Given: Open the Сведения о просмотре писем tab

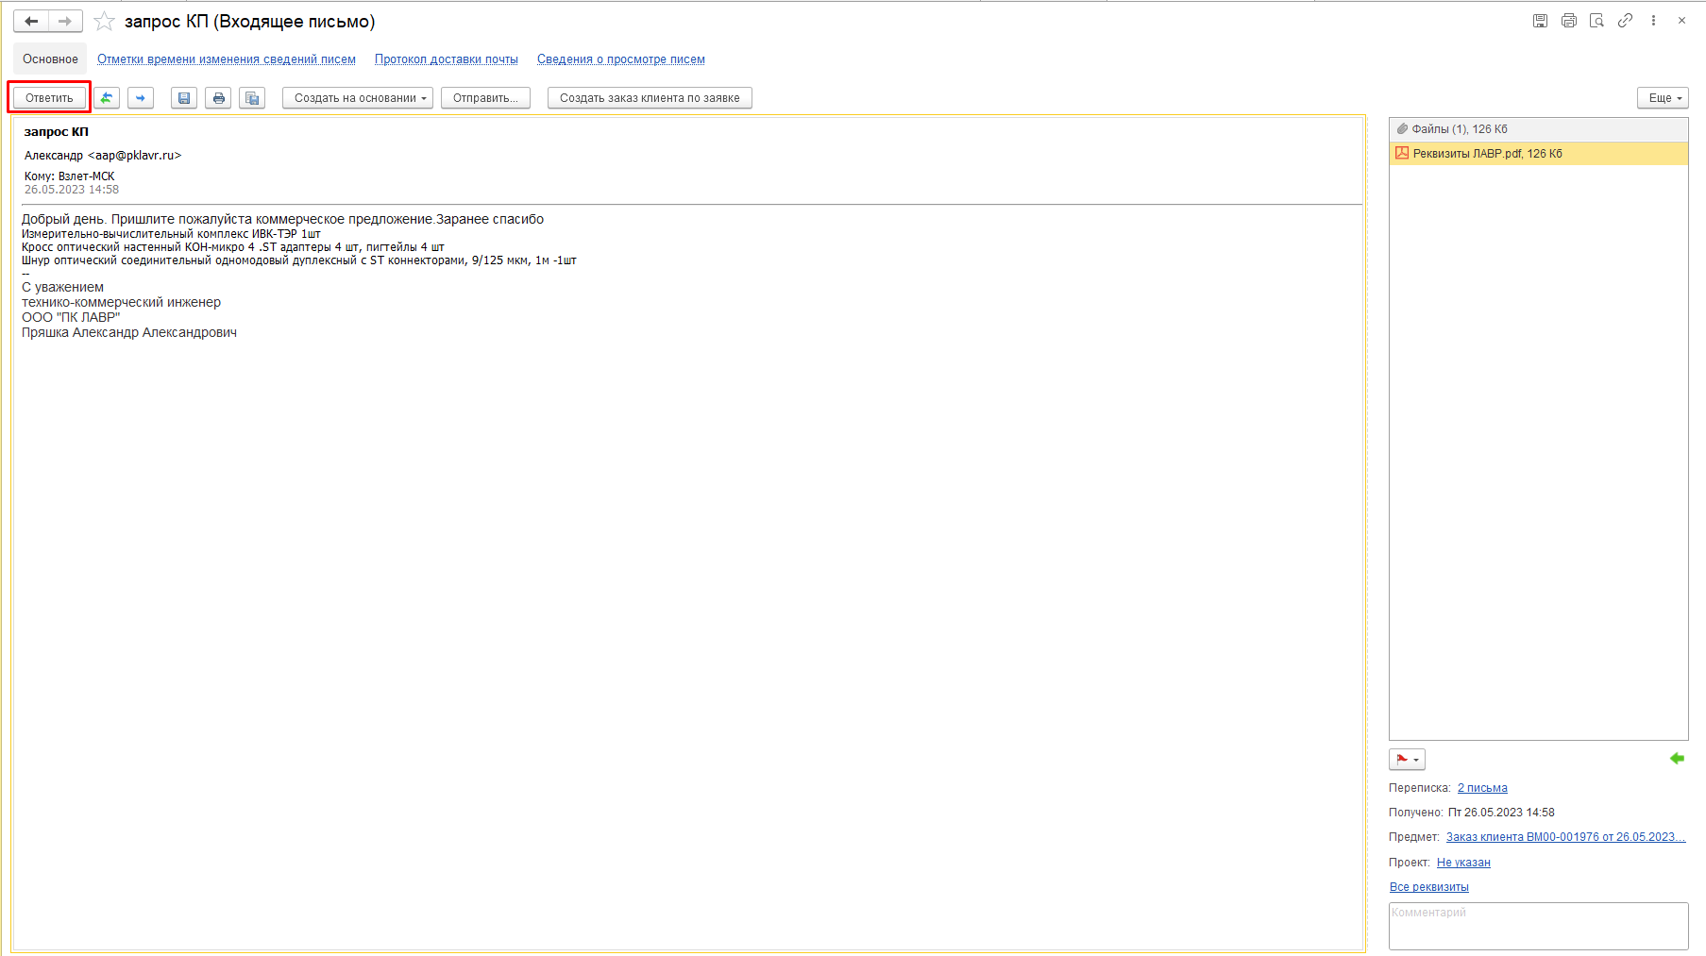Looking at the screenshot, I should 621,59.
